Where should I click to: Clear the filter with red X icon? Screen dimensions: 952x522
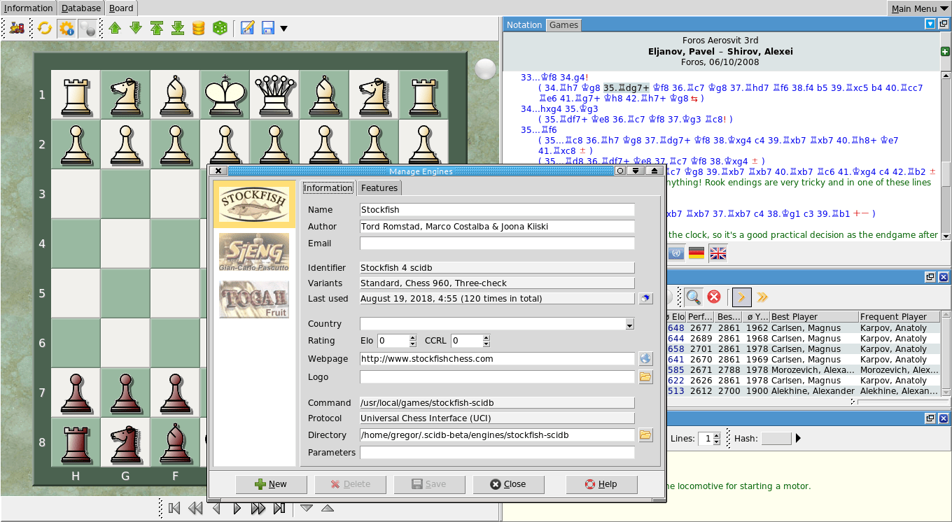(x=713, y=297)
